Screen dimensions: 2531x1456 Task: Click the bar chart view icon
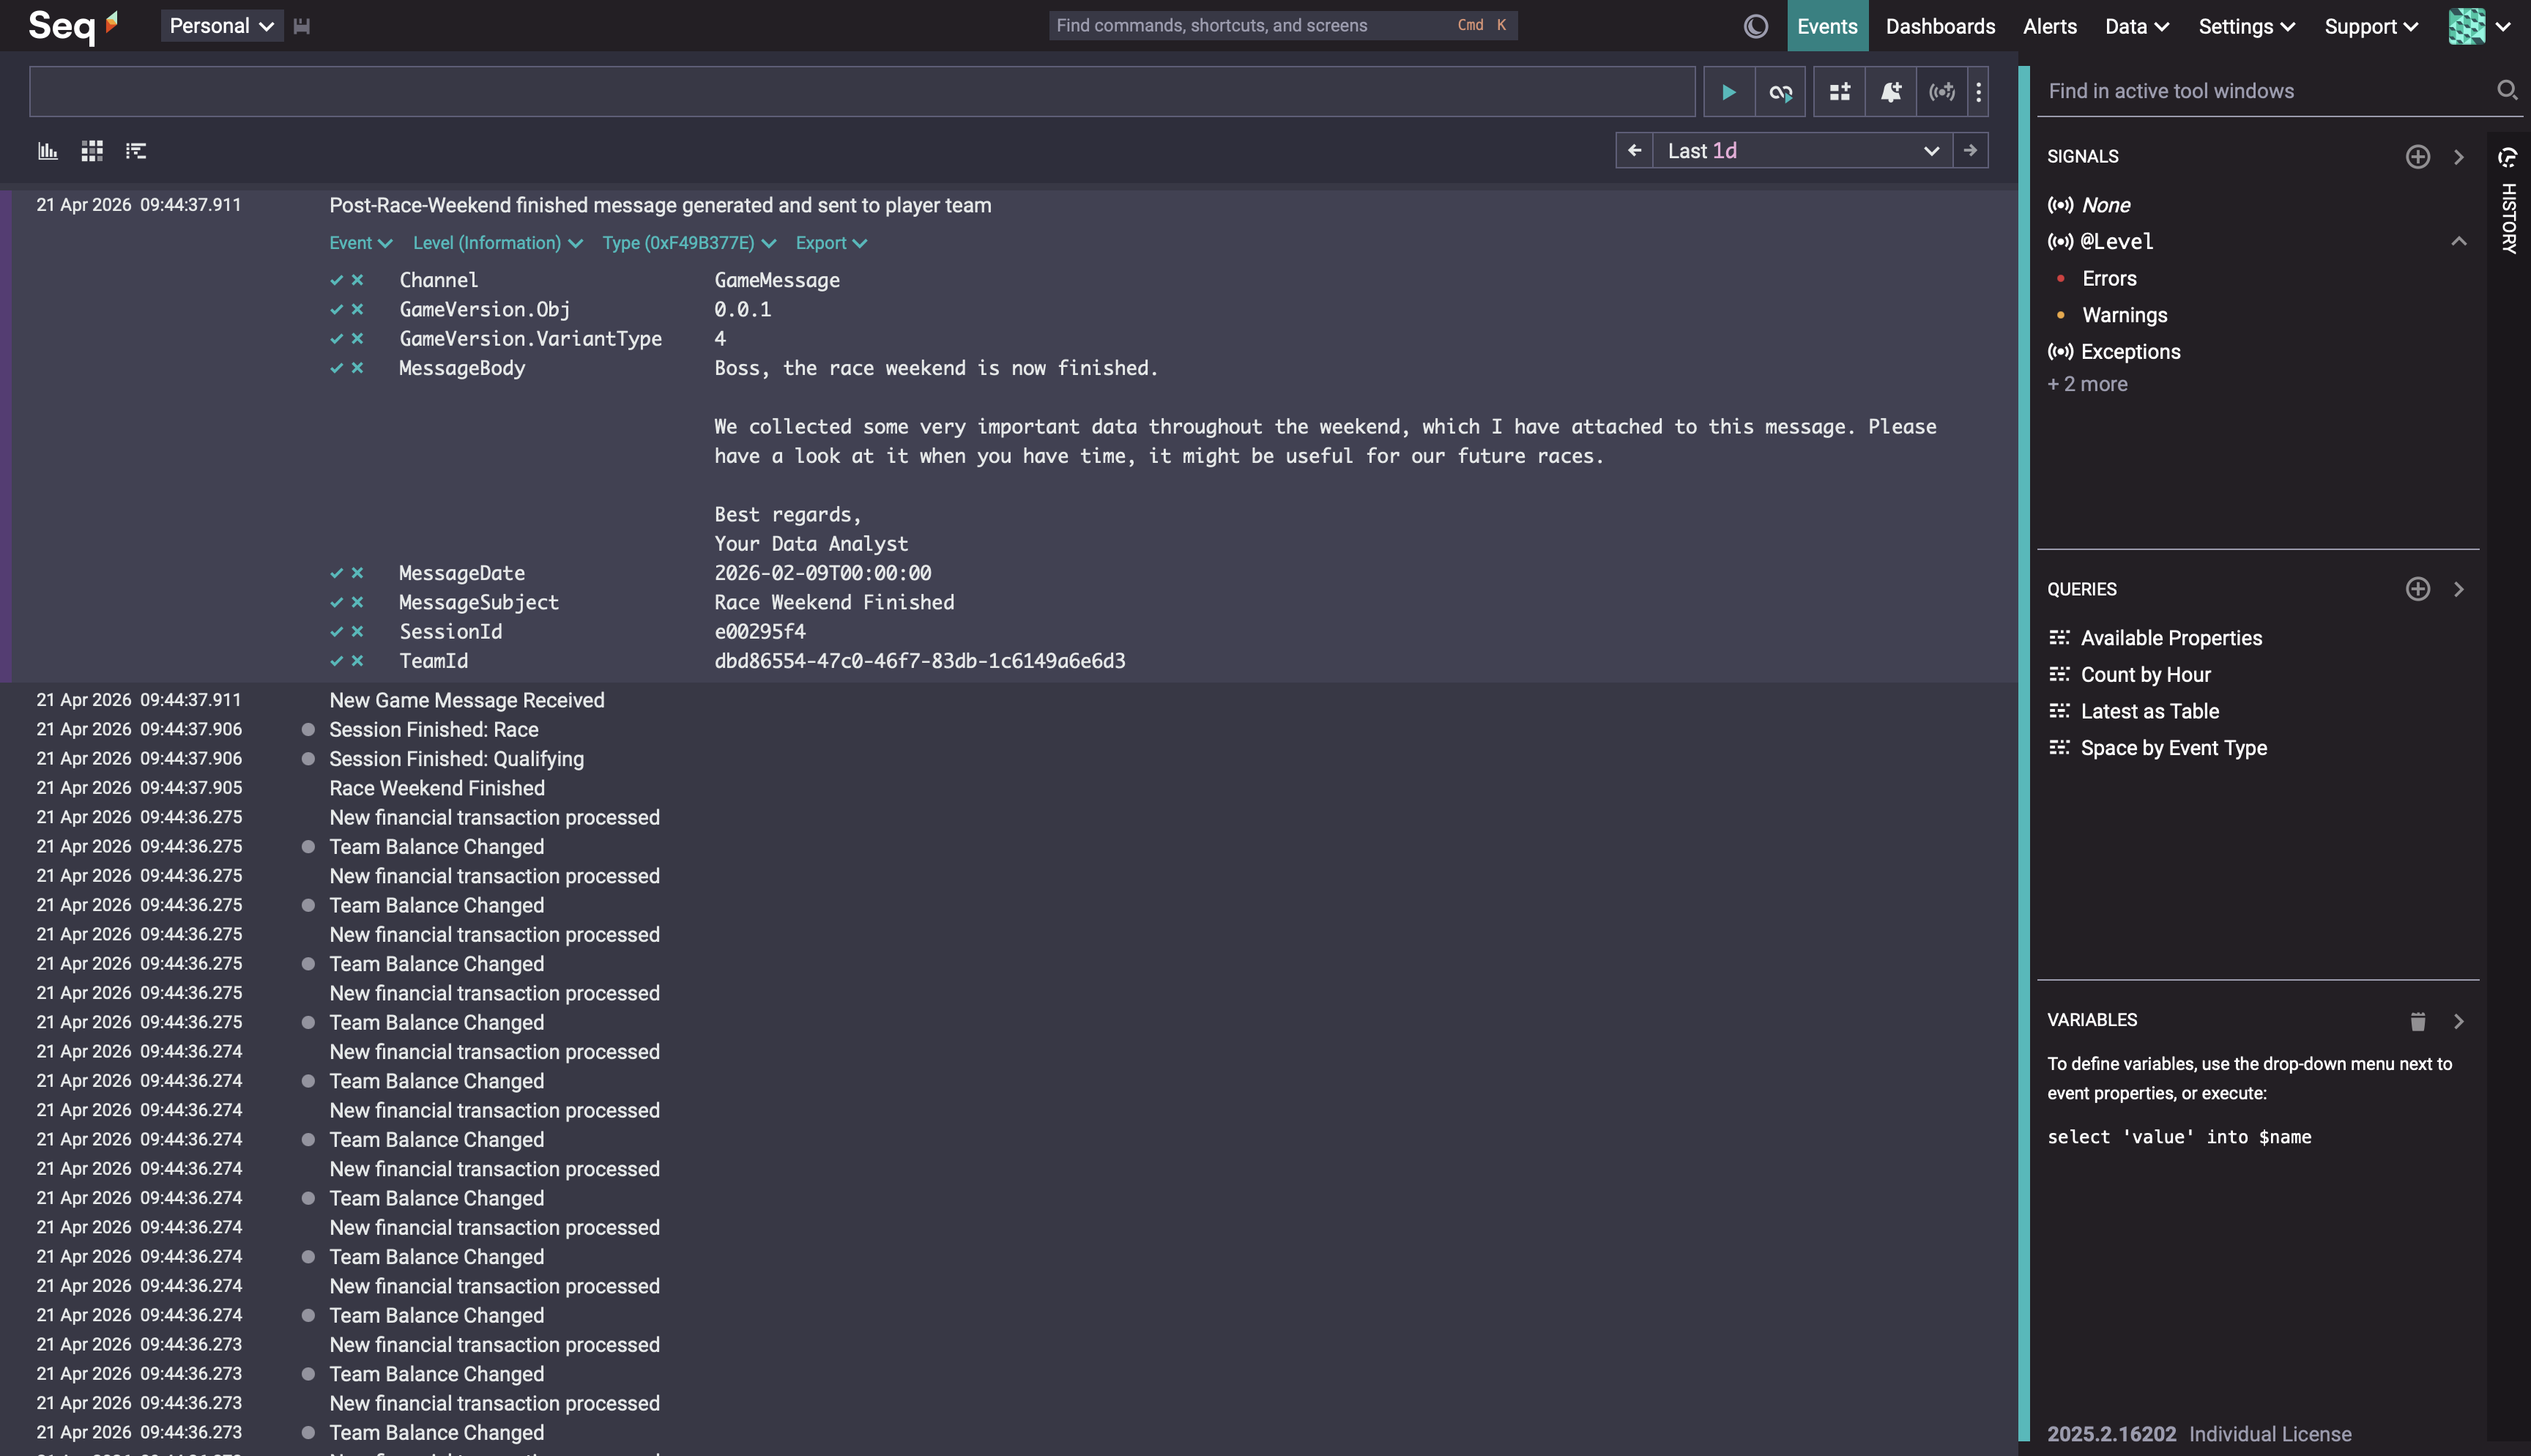48,151
